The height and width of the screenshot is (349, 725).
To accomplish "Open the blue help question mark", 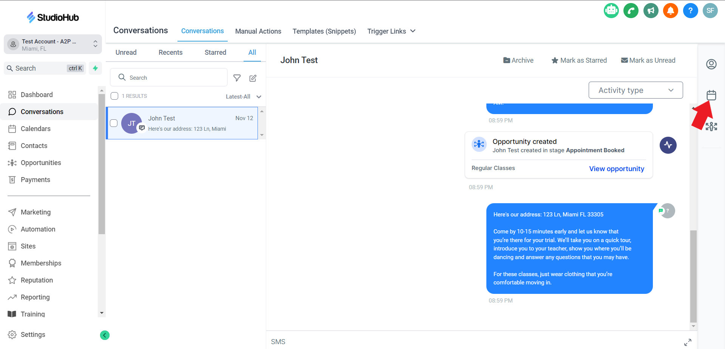I will pyautogui.click(x=691, y=11).
